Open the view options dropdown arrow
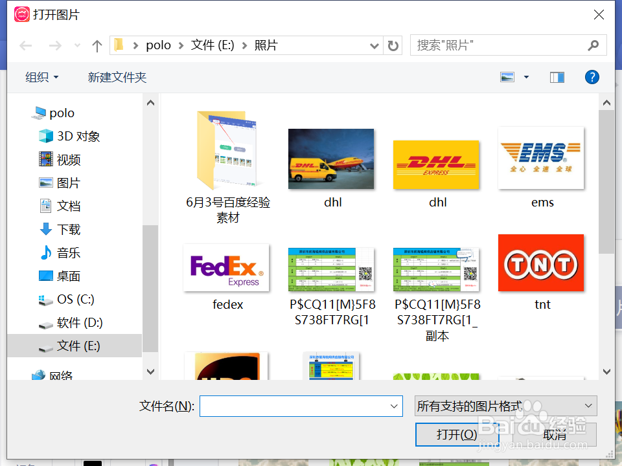The image size is (622, 466). [526, 77]
